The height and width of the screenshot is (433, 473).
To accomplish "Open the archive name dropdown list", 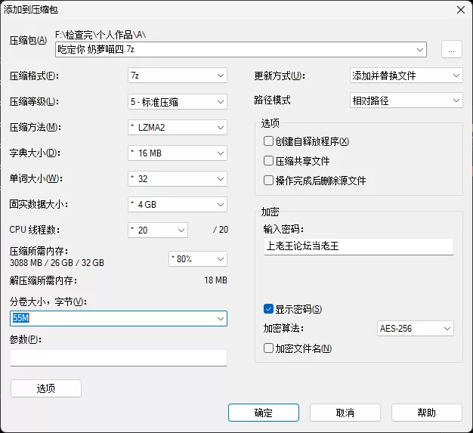I will tap(419, 49).
